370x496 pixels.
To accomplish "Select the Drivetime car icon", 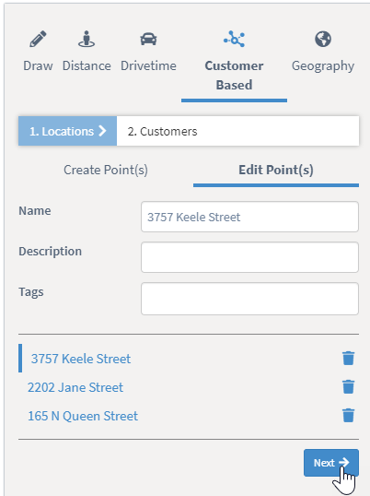I will [148, 40].
